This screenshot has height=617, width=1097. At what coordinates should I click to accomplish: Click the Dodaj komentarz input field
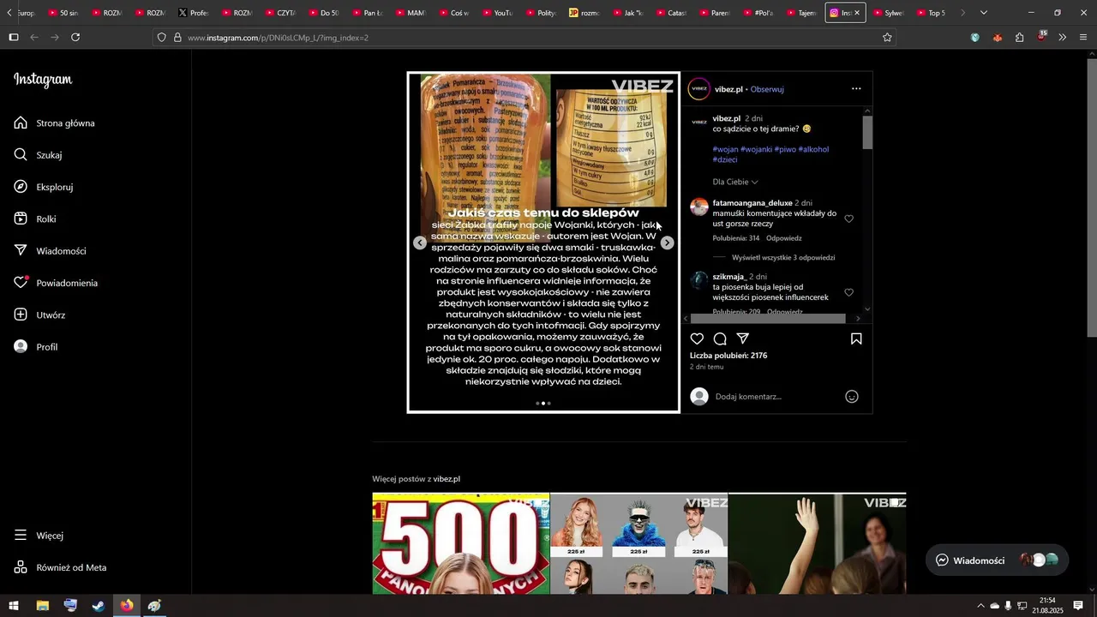[x=776, y=397]
